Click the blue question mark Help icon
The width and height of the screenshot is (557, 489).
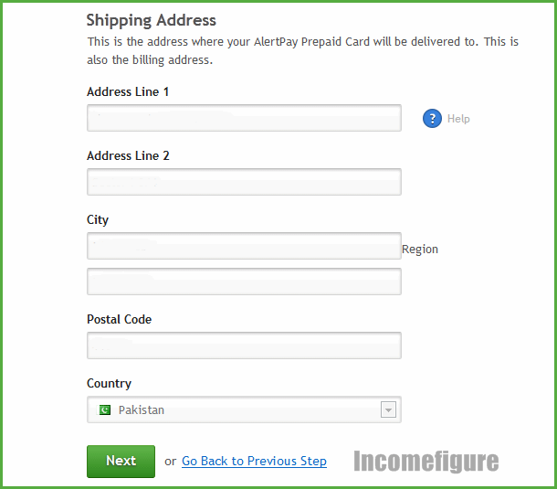coord(432,119)
